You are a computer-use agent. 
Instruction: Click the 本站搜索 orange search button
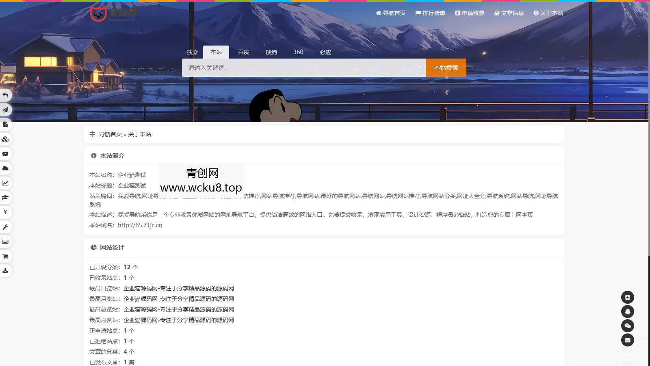click(x=446, y=68)
